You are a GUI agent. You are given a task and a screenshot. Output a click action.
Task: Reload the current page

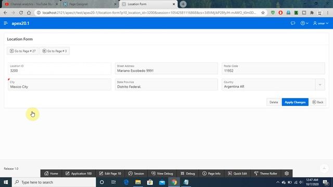21,12
